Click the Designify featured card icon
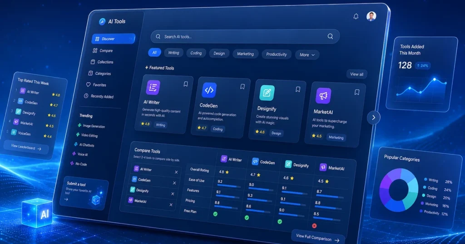 pyautogui.click(x=267, y=93)
